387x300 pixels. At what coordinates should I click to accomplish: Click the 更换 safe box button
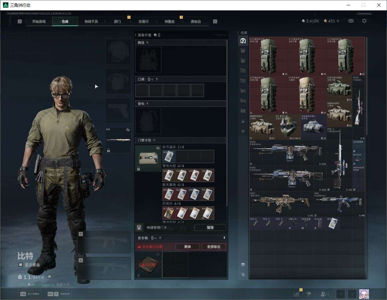pyautogui.click(x=187, y=246)
